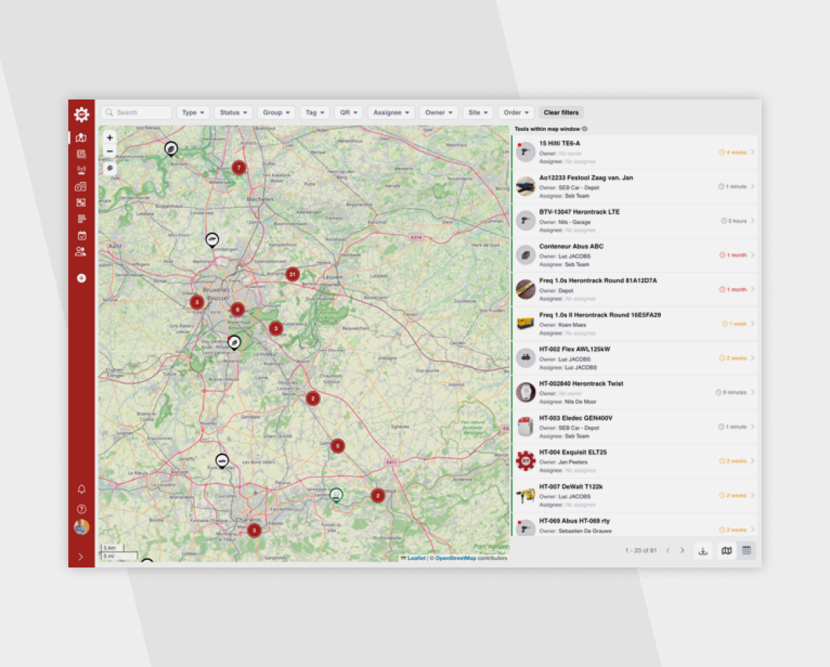Click chevron on HT-003 Eledec row
830x667 pixels.
[752, 426]
